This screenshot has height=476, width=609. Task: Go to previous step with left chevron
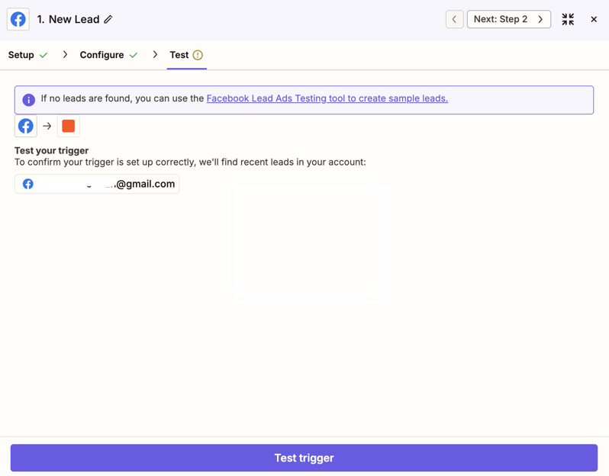point(454,19)
